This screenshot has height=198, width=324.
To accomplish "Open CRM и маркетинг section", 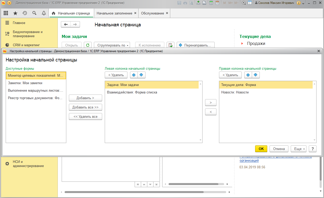I will [x=29, y=45].
